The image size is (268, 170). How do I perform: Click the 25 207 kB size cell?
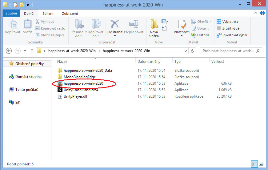pos(224,96)
